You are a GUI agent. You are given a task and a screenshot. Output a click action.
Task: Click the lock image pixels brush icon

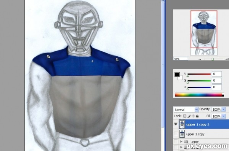click(x=189, y=116)
